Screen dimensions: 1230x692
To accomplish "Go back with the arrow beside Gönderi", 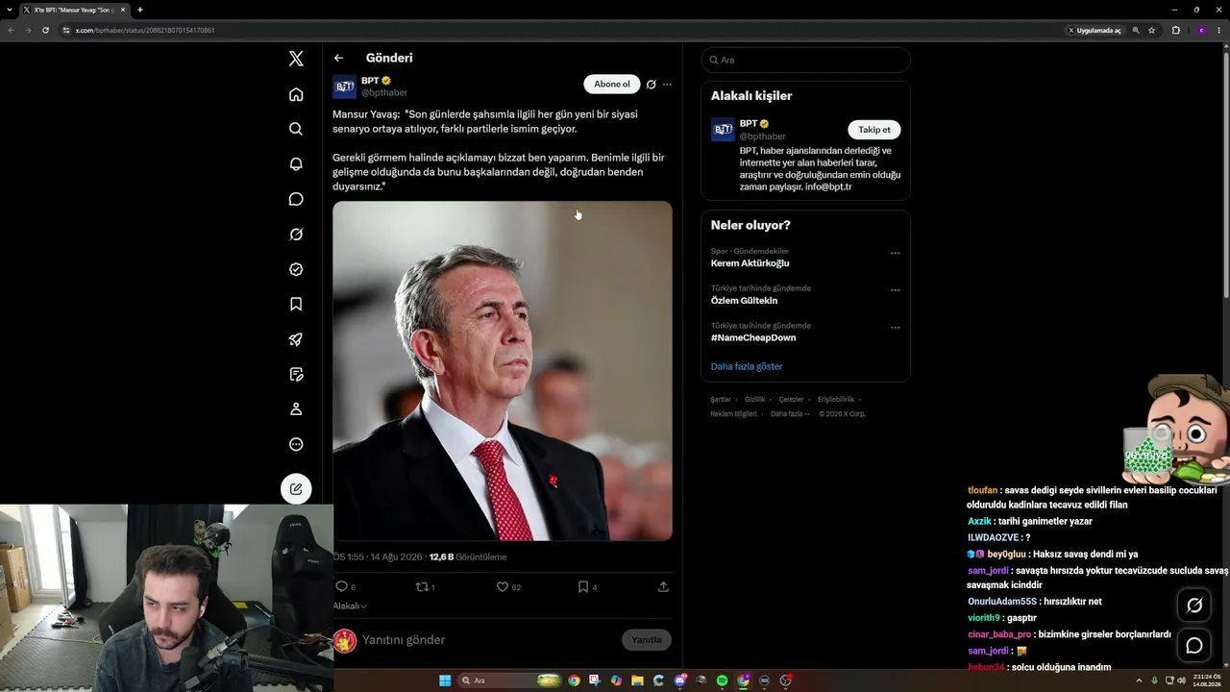I will pyautogui.click(x=338, y=58).
